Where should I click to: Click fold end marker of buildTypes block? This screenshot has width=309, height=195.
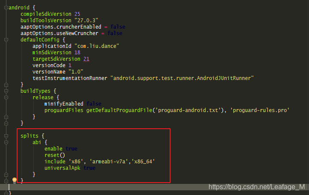click(6, 123)
